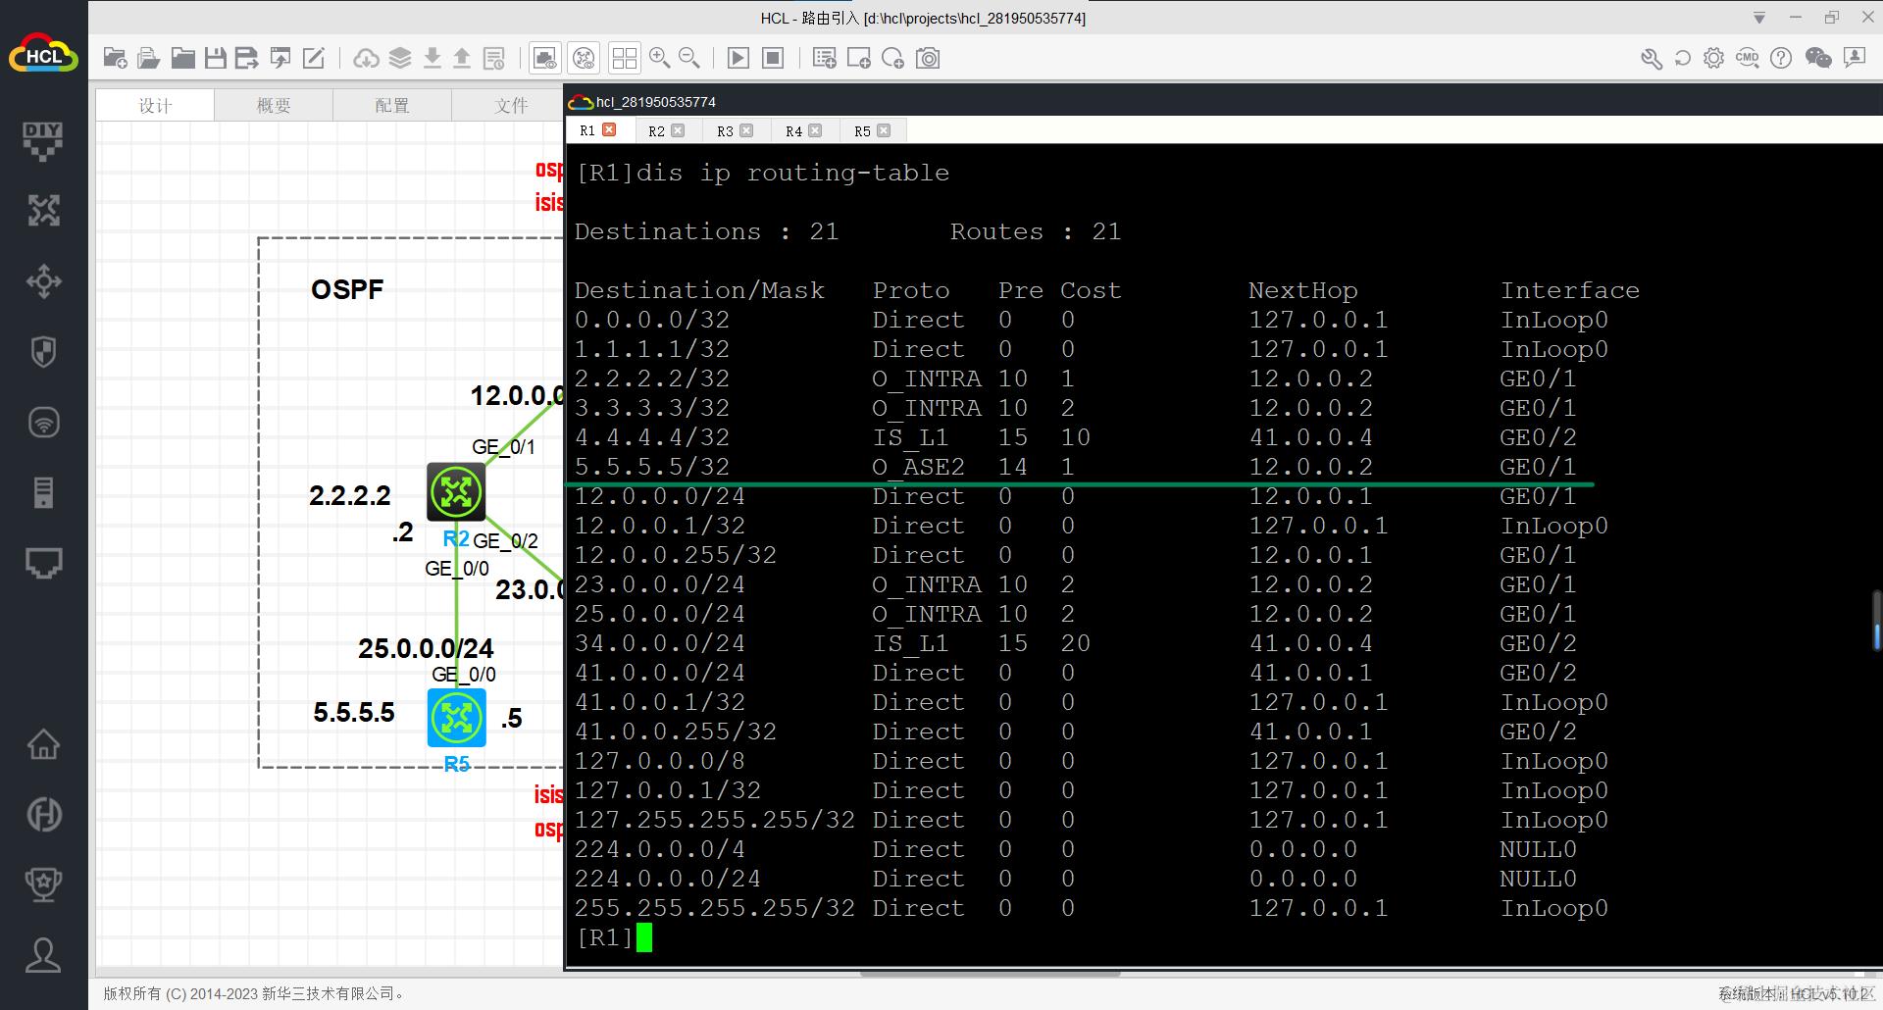
Task: Open settings with the gear icon
Action: [1713, 58]
